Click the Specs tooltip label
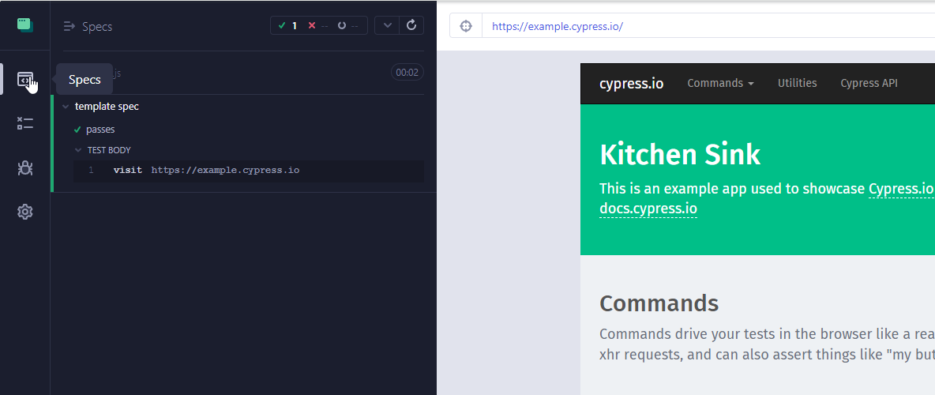Viewport: 935px width, 395px height. pos(84,79)
